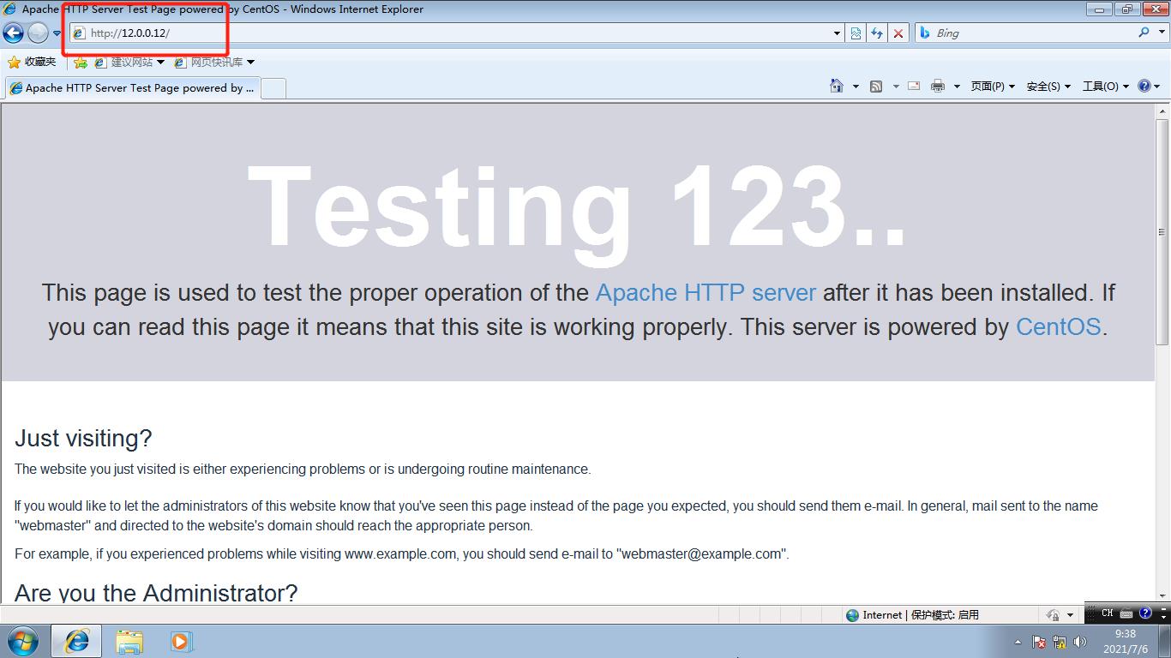Show hidden tray icons arrow

coord(1018,642)
